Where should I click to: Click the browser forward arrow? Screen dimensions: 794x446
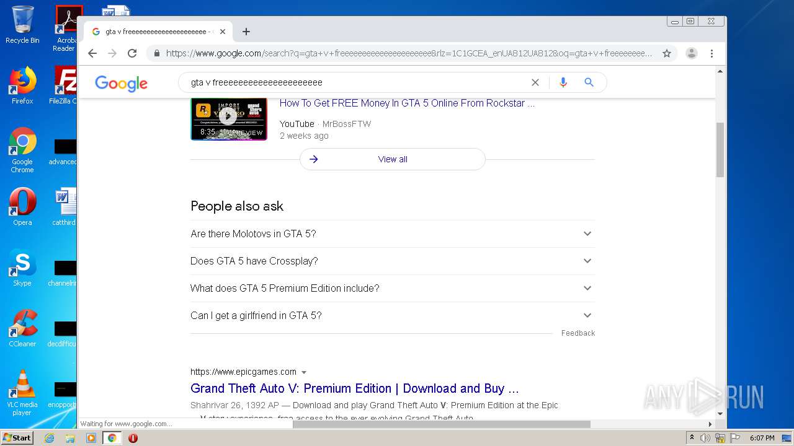112,53
